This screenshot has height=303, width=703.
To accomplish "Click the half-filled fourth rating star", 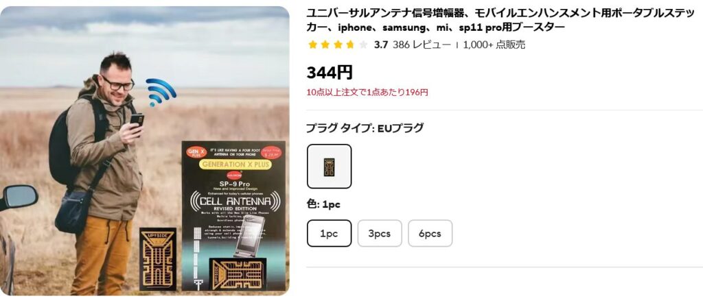I will click(x=350, y=45).
